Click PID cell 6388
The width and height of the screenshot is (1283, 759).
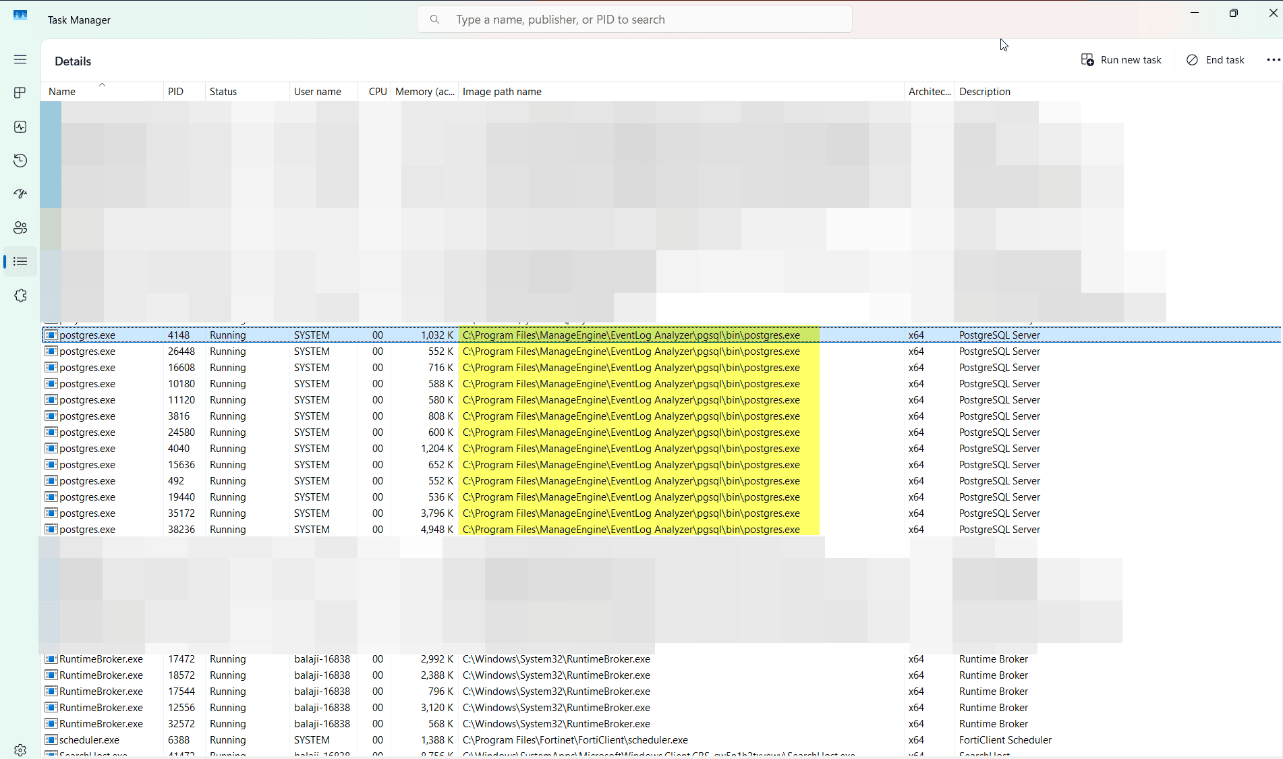click(179, 740)
